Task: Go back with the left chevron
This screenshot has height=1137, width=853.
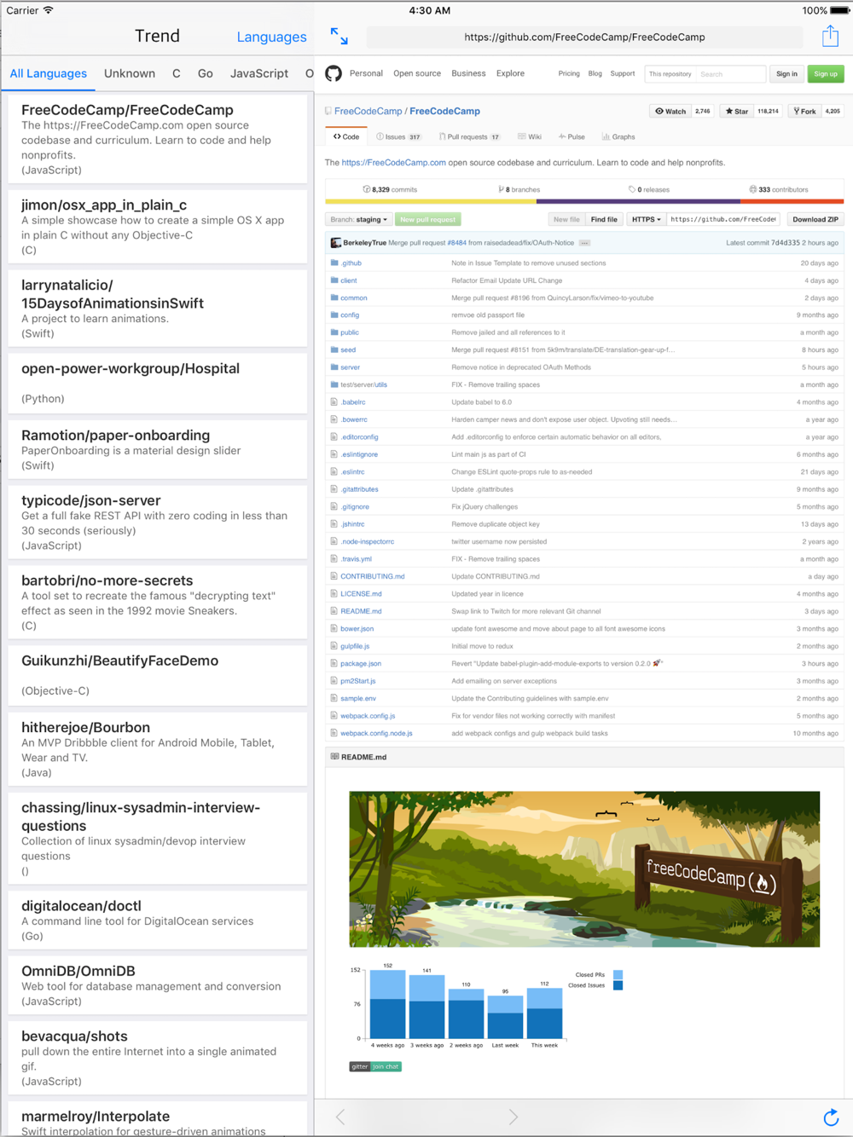Action: [341, 1117]
